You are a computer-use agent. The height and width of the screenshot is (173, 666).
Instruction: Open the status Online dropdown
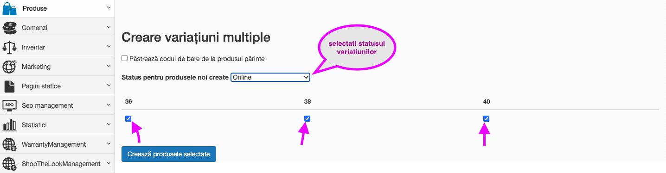pyautogui.click(x=270, y=77)
